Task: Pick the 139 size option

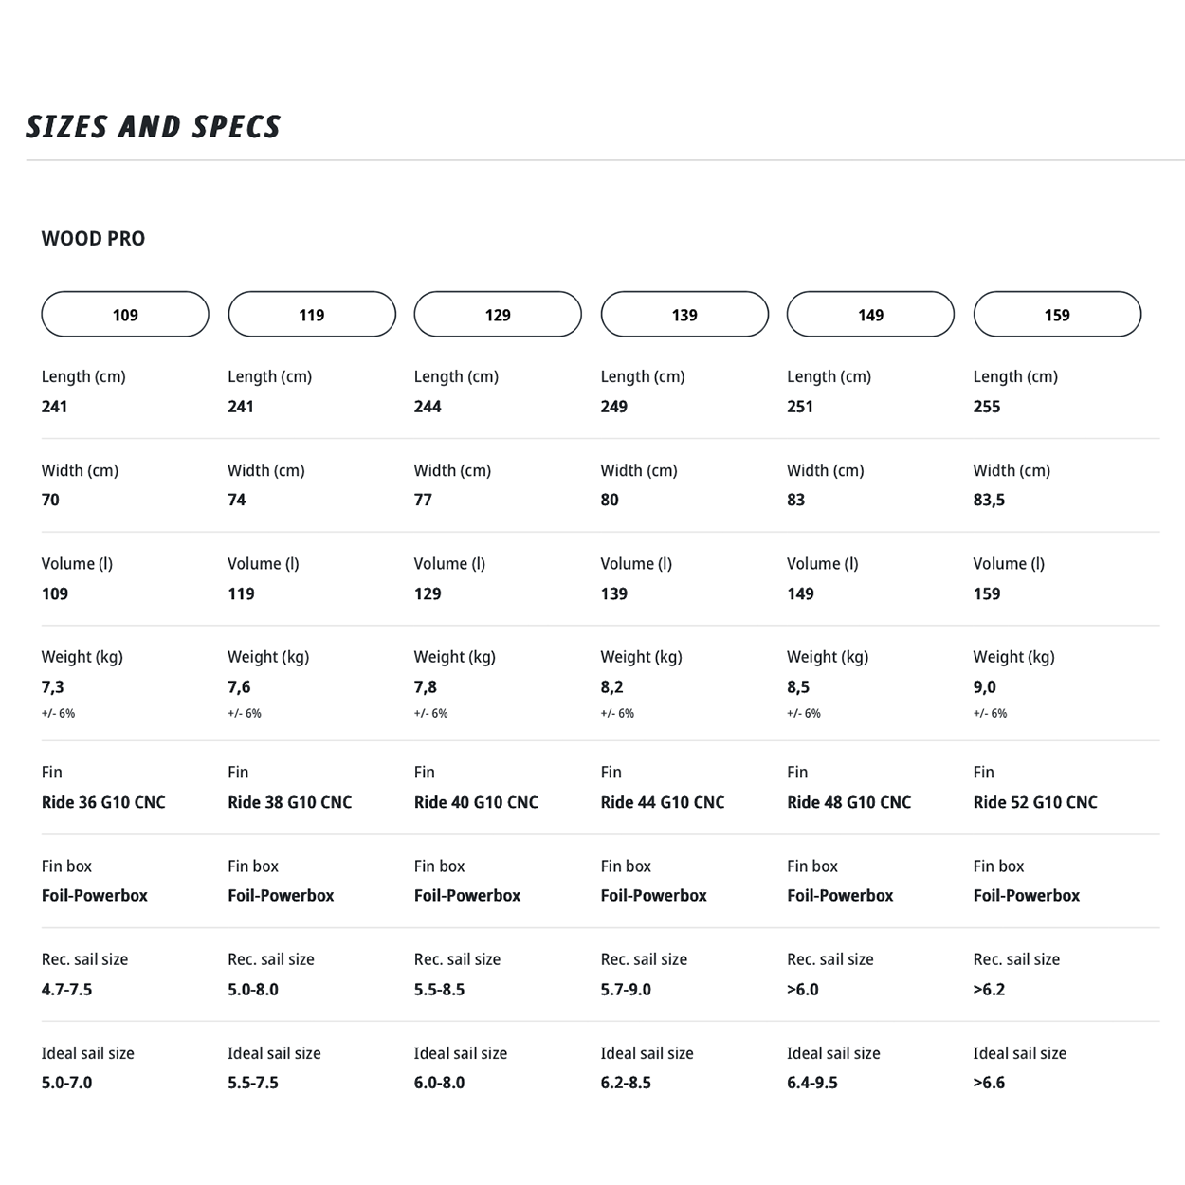Action: click(684, 315)
